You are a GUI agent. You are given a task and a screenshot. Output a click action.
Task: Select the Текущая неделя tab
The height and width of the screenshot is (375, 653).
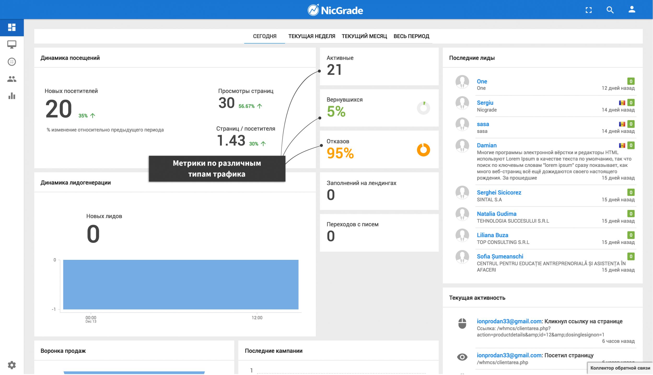click(312, 36)
